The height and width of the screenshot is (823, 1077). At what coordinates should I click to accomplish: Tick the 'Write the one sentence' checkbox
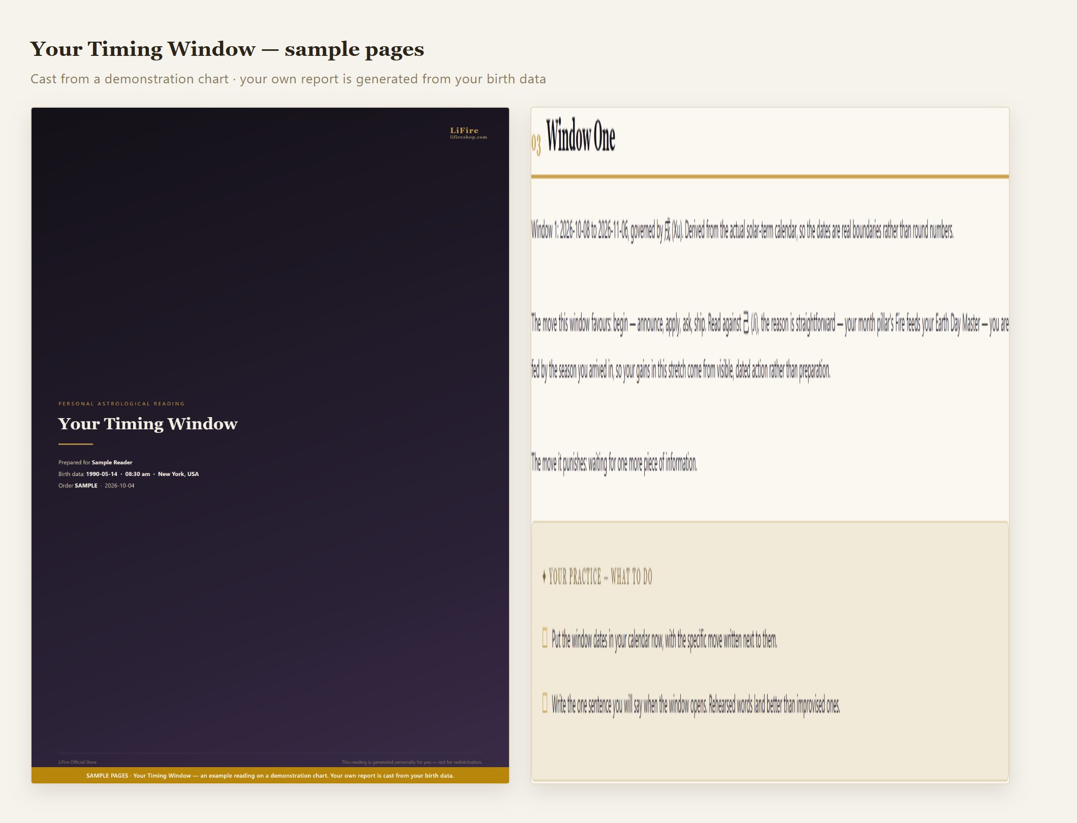point(545,703)
